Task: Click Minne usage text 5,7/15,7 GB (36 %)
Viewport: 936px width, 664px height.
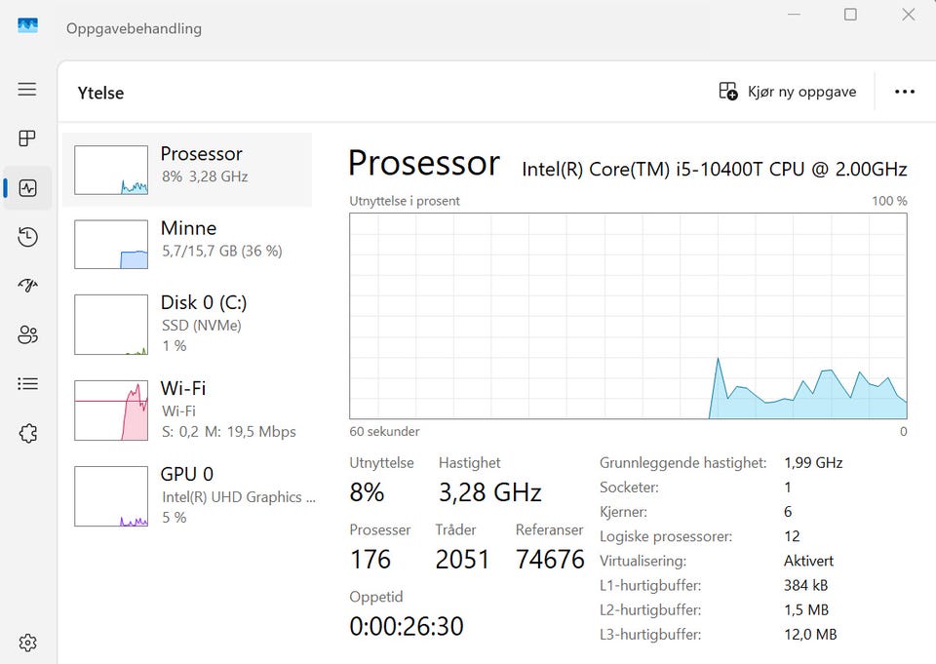Action: (x=222, y=251)
